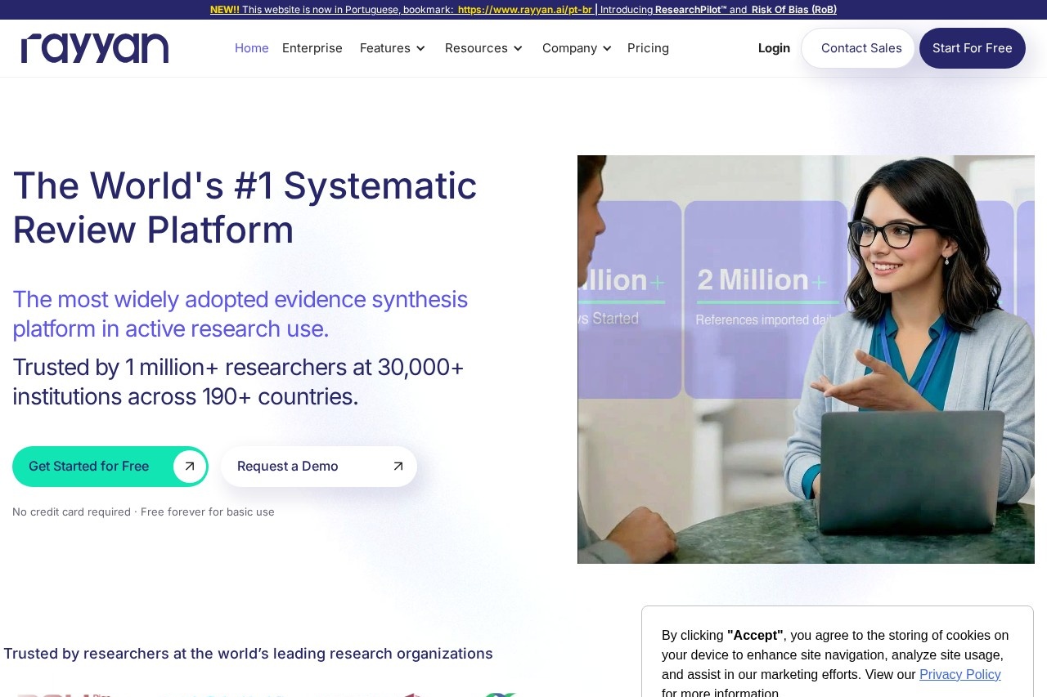
Task: Expand the Resources dropdown chevron
Action: click(x=518, y=49)
